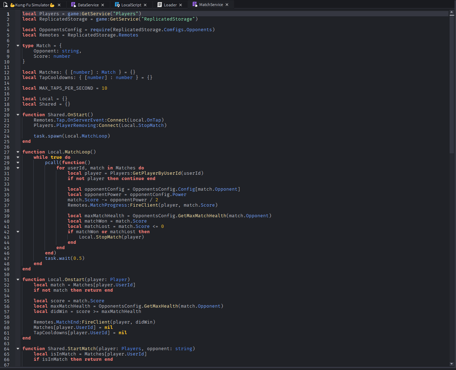Viewport: 456px width, 370px height.
Task: Fold the Local.Onstart function
Action: (18, 280)
